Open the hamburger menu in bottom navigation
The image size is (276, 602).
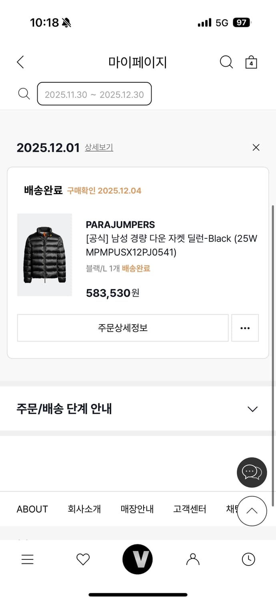(27, 559)
